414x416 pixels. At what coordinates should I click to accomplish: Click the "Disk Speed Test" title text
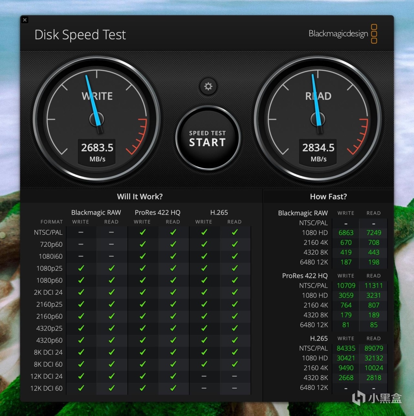click(80, 35)
